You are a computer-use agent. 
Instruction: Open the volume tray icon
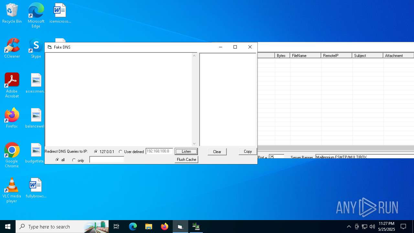[372, 227]
